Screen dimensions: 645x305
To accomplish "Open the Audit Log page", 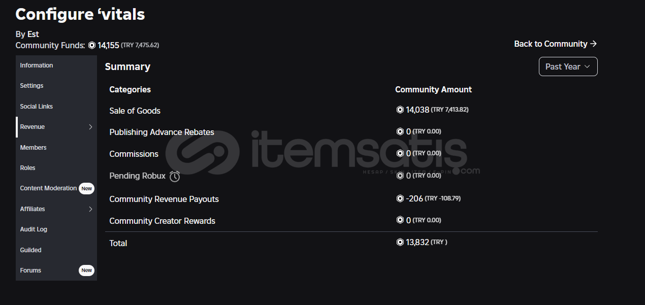I will click(34, 229).
